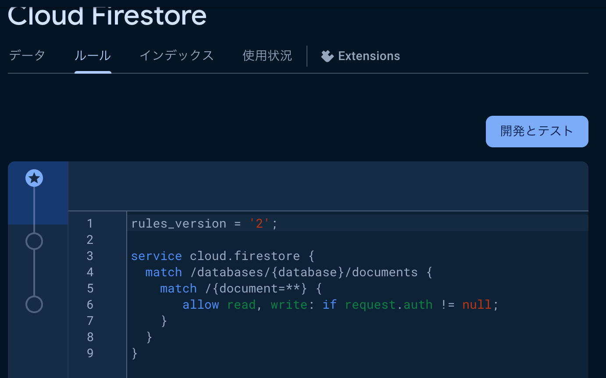Click the 'read' permission keyword
606x378 pixels.
241,305
